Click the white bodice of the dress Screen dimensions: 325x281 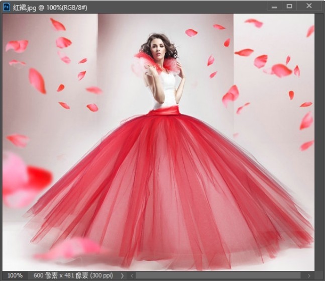coord(166,90)
